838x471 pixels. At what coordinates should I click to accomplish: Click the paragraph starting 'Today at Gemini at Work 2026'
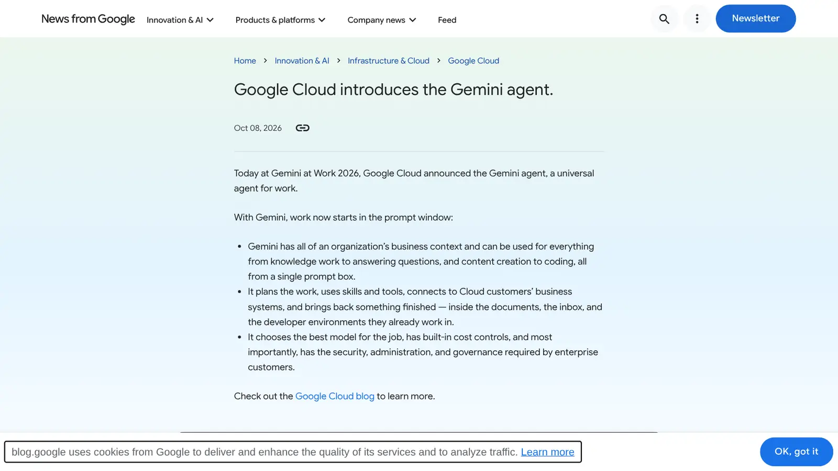coord(414,181)
